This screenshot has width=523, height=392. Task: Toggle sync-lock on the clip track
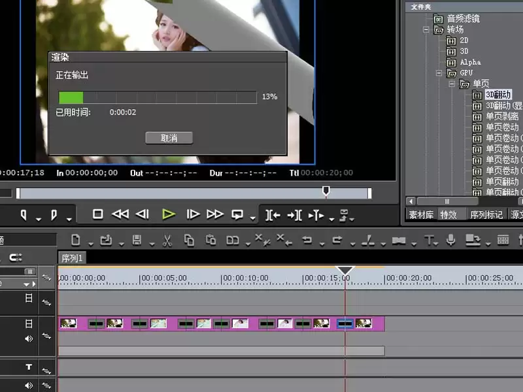coord(46,336)
